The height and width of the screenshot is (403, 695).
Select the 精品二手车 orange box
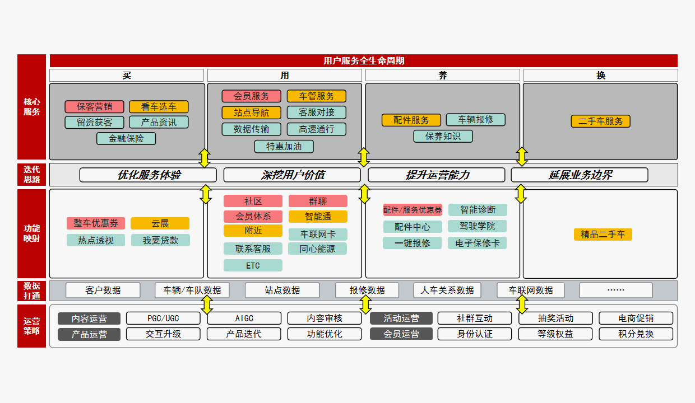[x=603, y=235]
